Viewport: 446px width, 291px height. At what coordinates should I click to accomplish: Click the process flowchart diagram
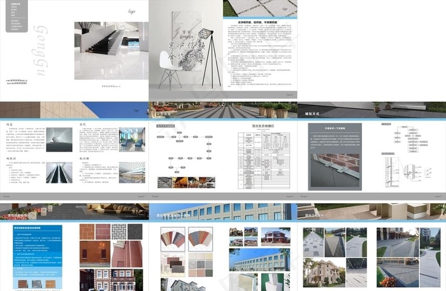[184, 152]
